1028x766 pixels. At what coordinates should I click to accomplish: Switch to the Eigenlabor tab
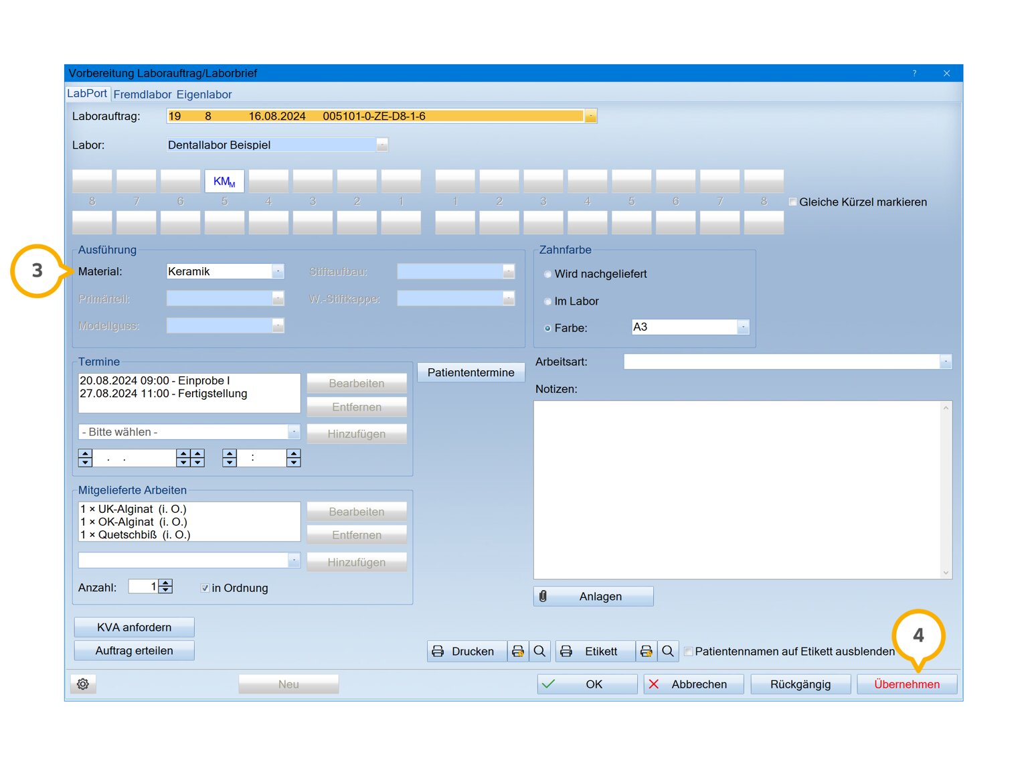[204, 94]
